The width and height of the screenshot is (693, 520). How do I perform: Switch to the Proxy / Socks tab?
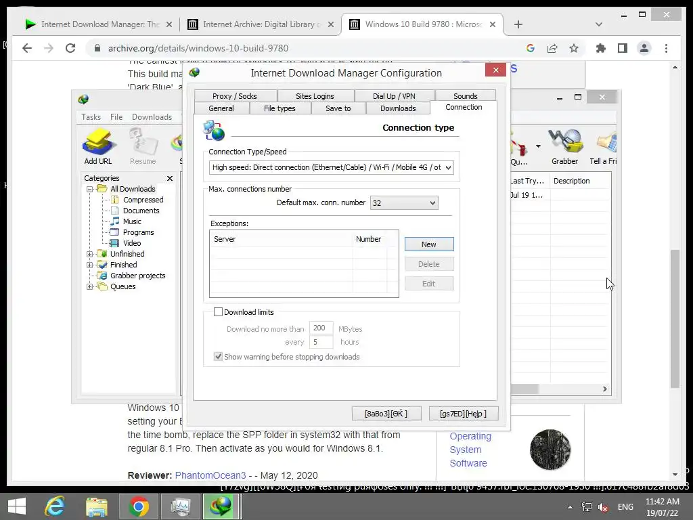pyautogui.click(x=235, y=96)
